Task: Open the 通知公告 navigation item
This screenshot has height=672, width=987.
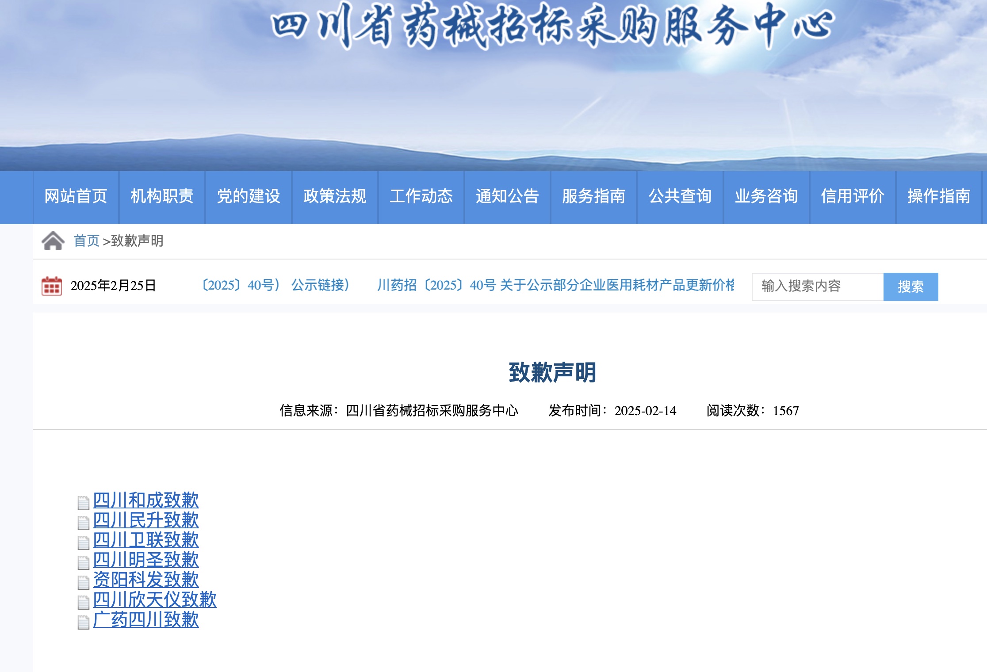Action: [507, 196]
